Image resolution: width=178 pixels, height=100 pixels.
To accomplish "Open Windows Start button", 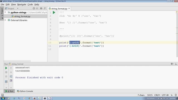I will point(3,98).
